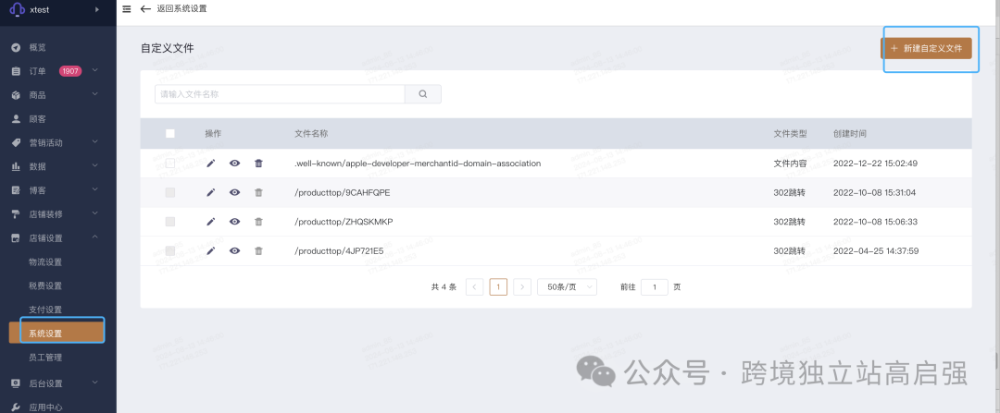Click the 后台设置 icon in the sidebar
This screenshot has width=1000, height=413.
point(16,383)
